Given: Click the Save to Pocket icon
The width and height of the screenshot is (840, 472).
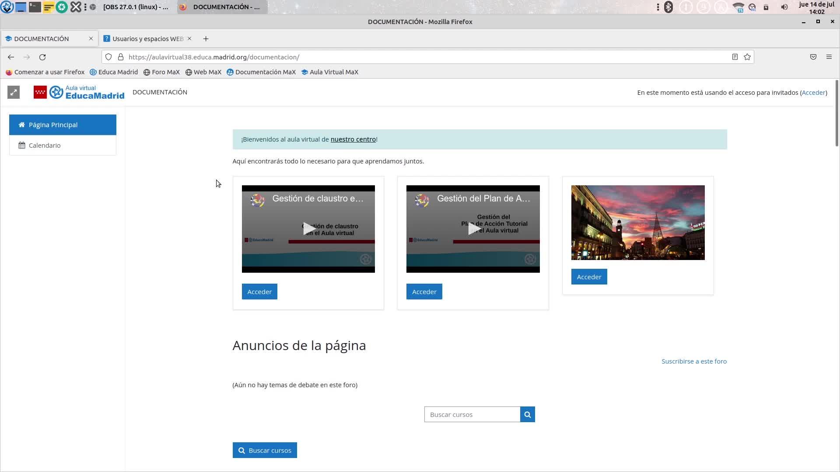Looking at the screenshot, I should [813, 57].
